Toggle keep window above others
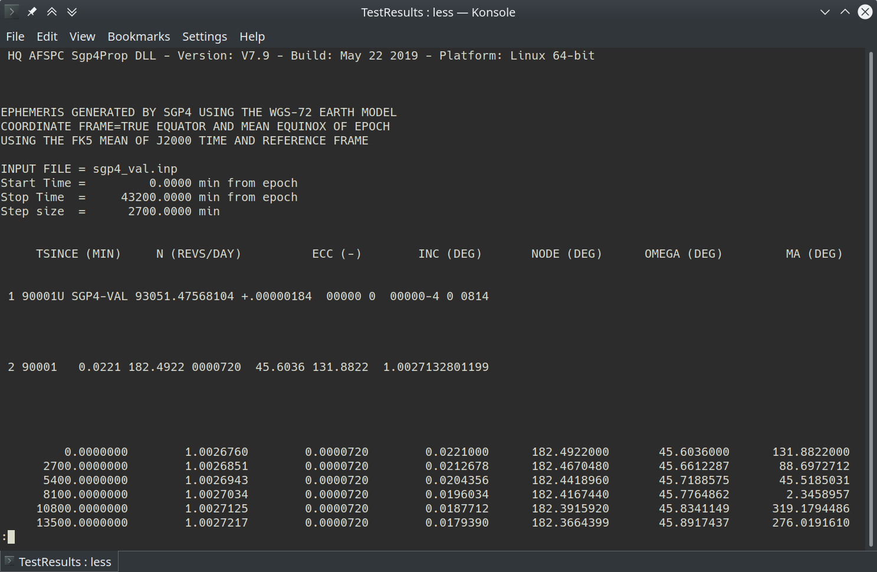 (x=52, y=12)
